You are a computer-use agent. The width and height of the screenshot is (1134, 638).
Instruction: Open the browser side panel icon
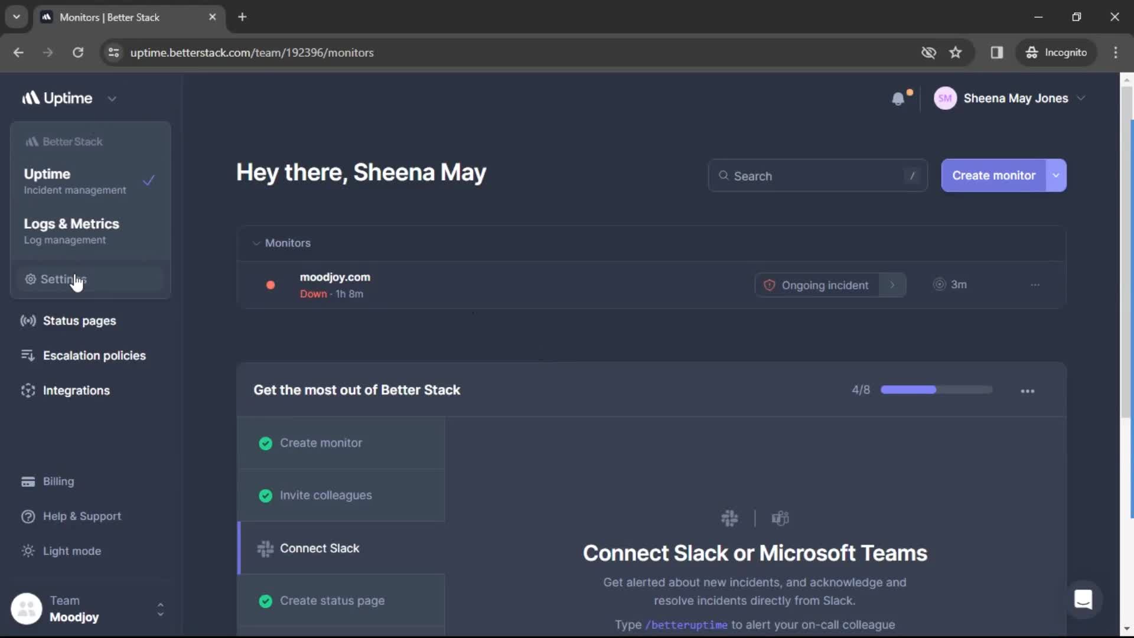tap(997, 53)
